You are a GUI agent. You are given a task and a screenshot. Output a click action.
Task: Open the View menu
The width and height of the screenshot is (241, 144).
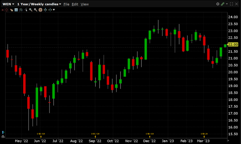pyautogui.click(x=85, y=4)
